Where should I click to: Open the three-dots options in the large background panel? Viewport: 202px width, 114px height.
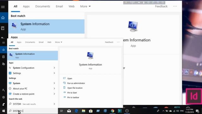[x=175, y=6]
